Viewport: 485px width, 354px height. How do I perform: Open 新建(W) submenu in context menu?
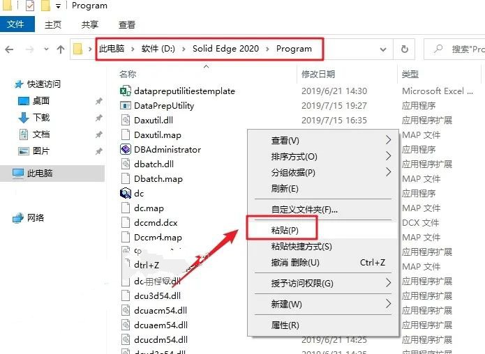(323, 305)
